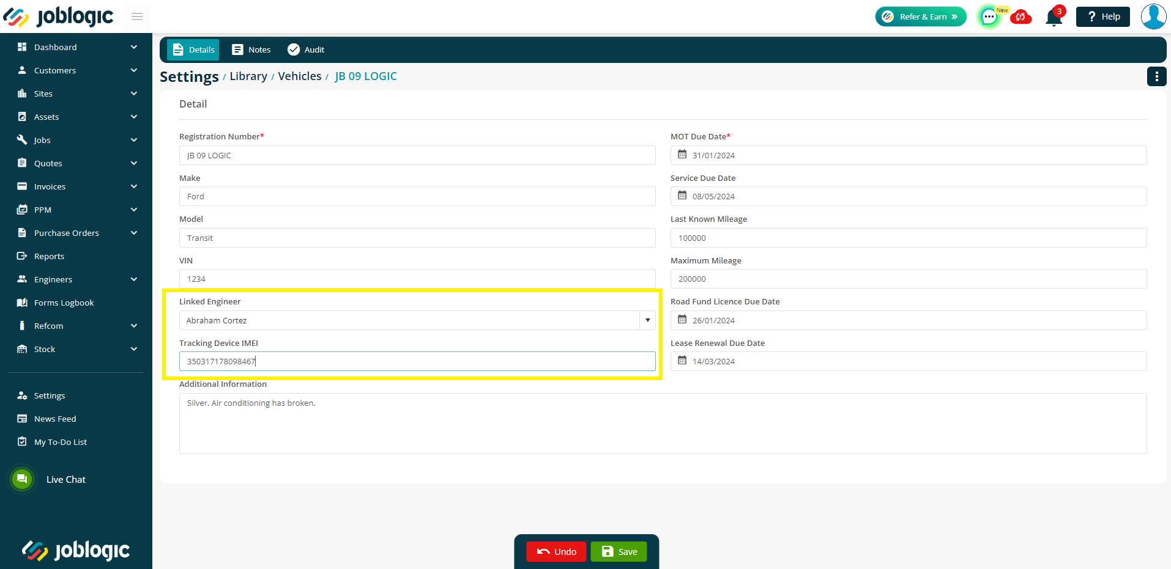The height and width of the screenshot is (569, 1171).
Task: Click the Joblogic logo at top left
Action: [58, 17]
